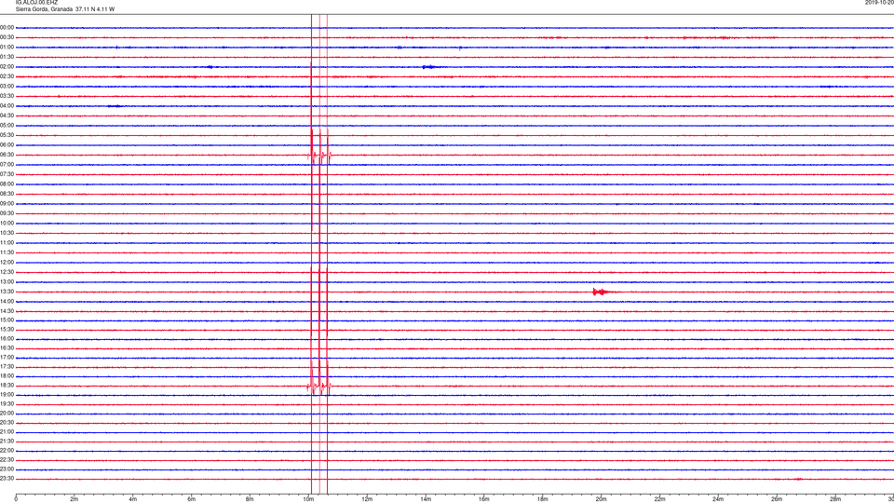Select the 00:00 trace time label
894x503 pixels.
coord(7,27)
